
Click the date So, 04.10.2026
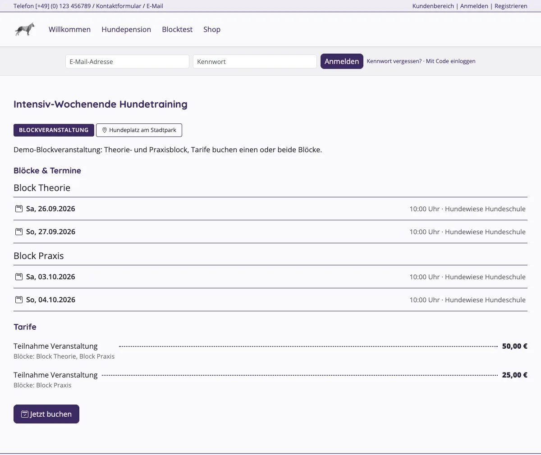(50, 300)
